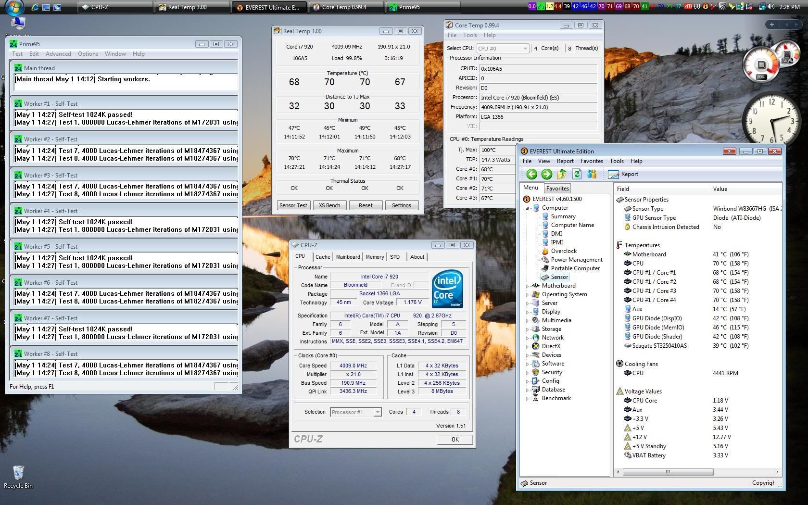Click Cooling Fans section icon
The width and height of the screenshot is (808, 505).
pos(619,364)
